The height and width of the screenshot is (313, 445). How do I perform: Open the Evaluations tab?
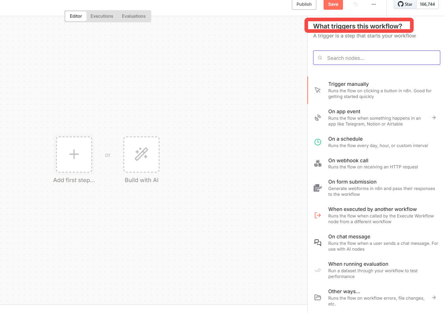point(134,16)
